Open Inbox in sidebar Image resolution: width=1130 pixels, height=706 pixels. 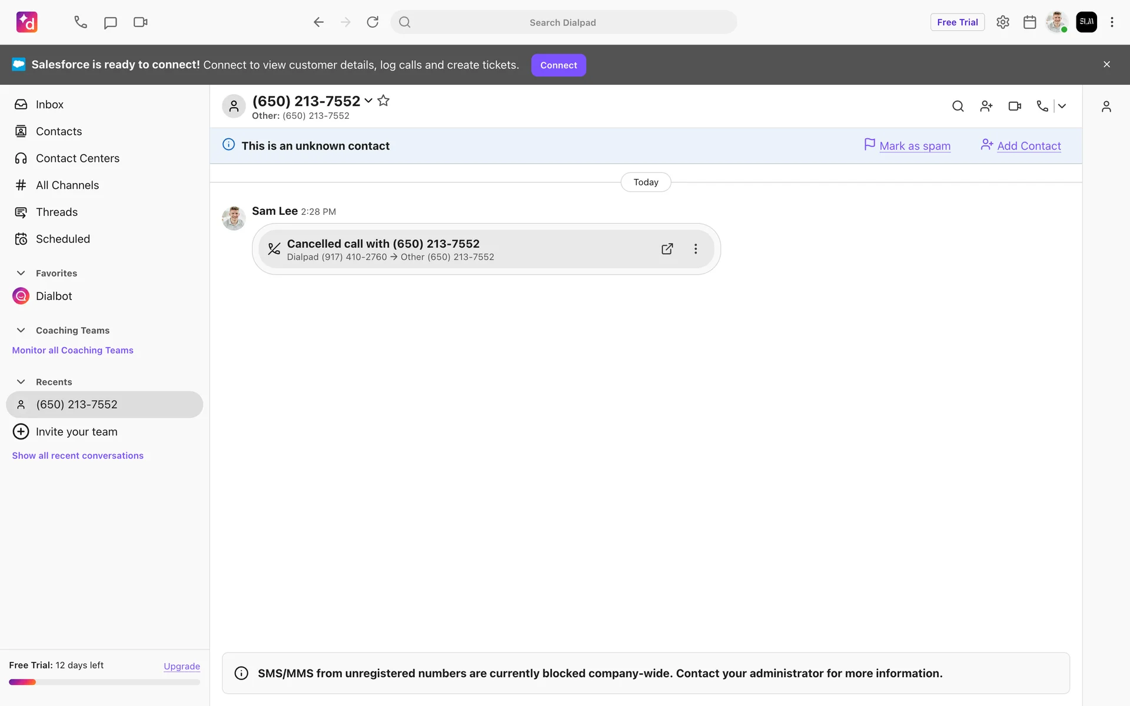point(49,105)
